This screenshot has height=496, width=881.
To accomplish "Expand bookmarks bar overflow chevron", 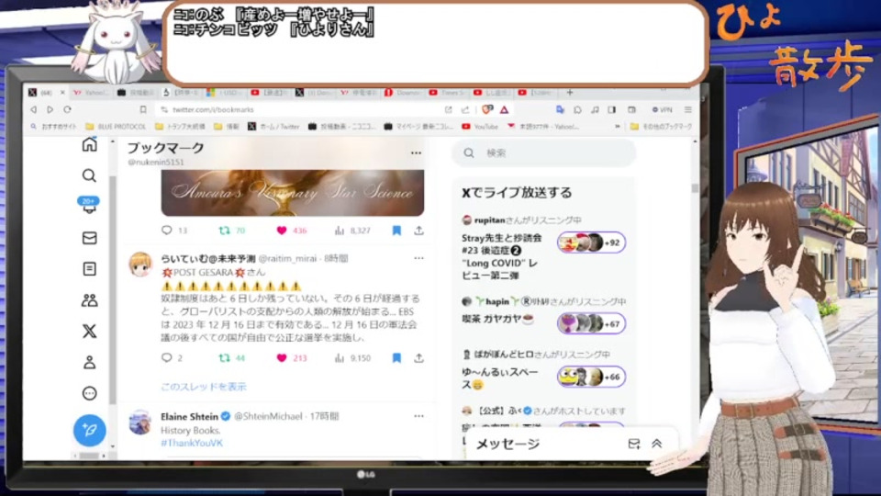I will 618,127.
